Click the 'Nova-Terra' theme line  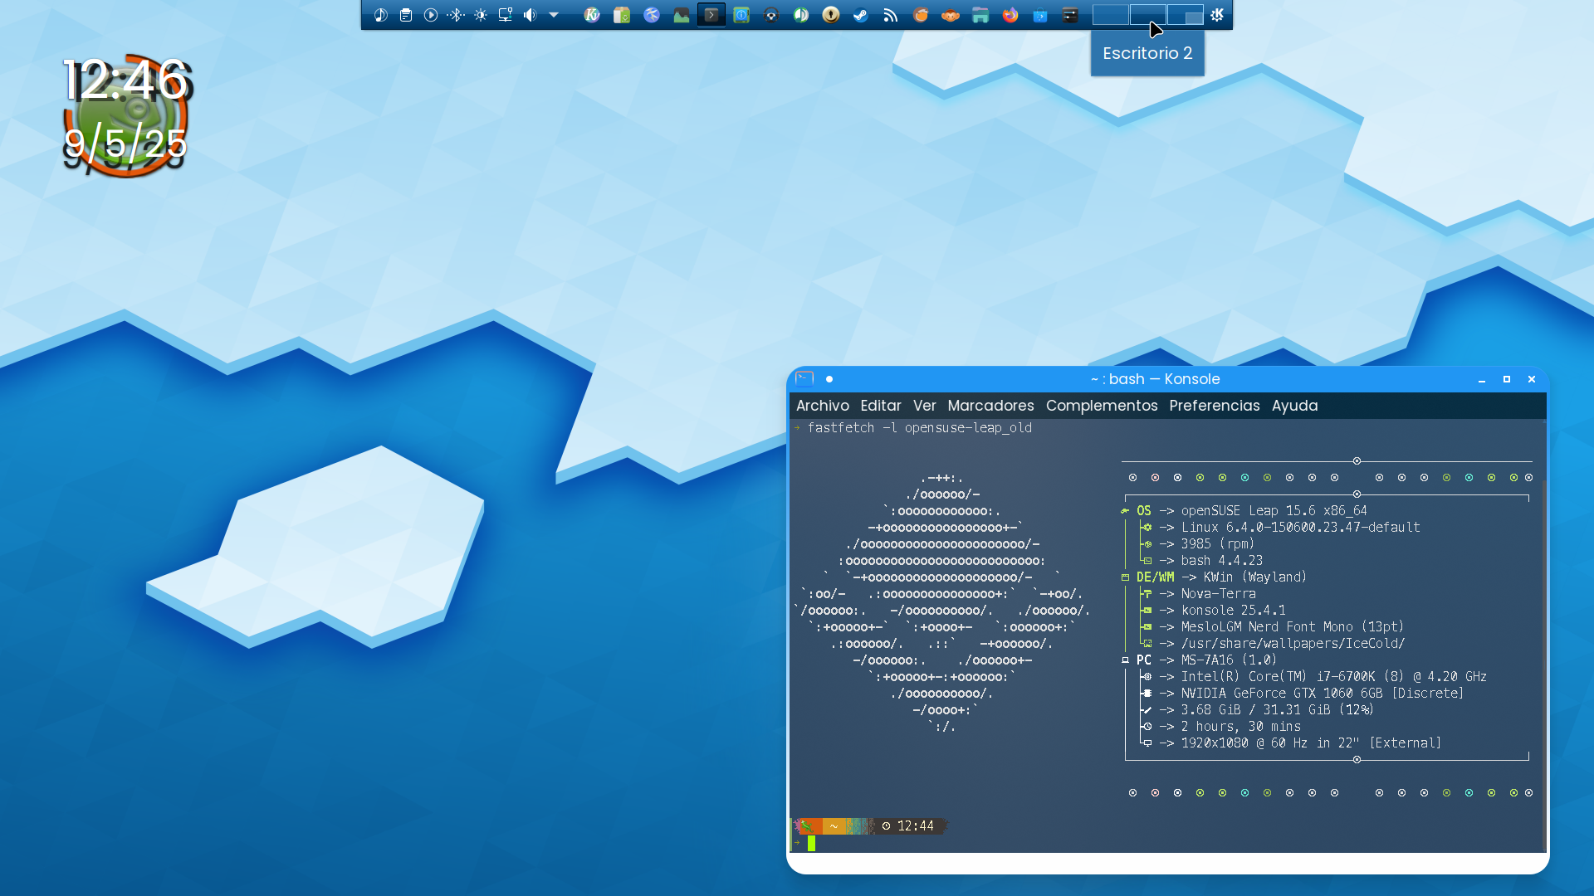pyautogui.click(x=1218, y=594)
